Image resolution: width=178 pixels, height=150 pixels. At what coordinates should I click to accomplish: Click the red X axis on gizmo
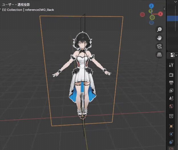[x=160, y=14]
